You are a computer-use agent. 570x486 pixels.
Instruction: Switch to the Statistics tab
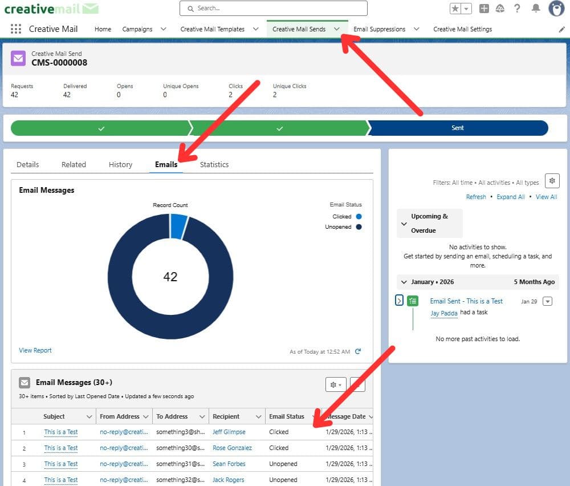pos(214,164)
